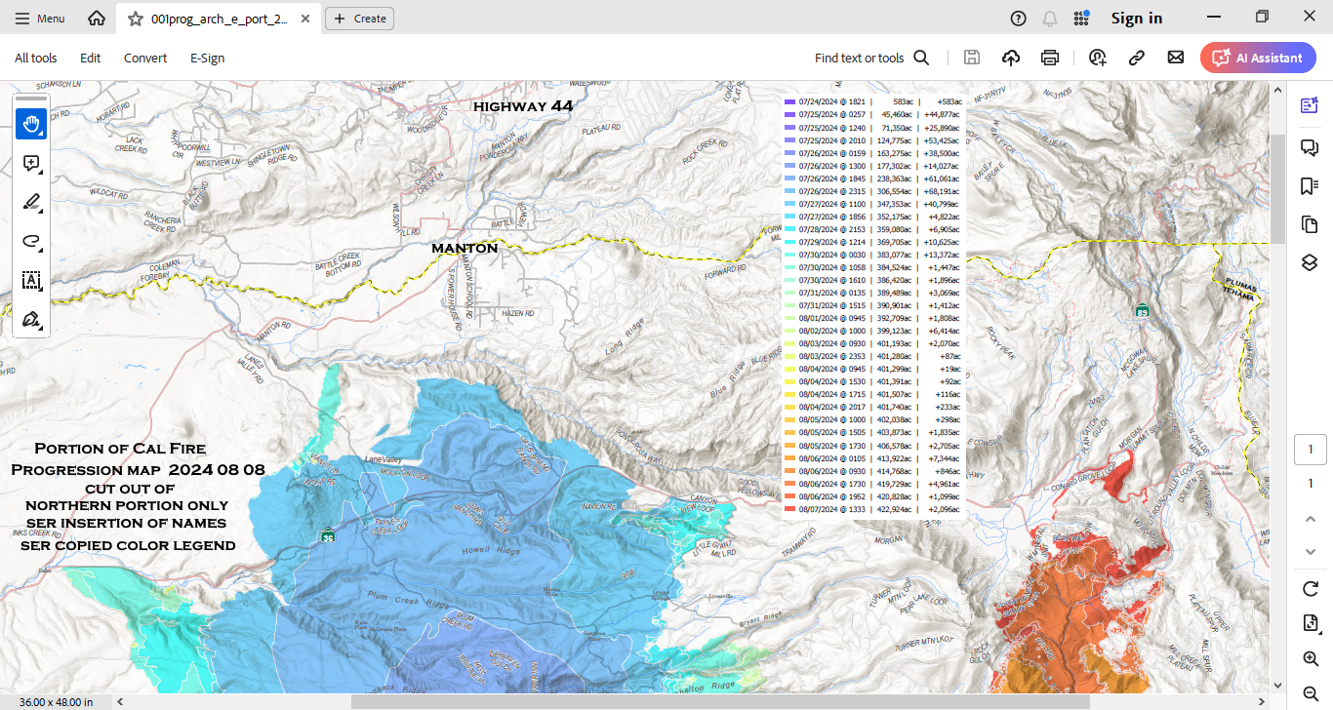Click the current page number field
Viewport: 1333px width, 710px height.
[1310, 450]
